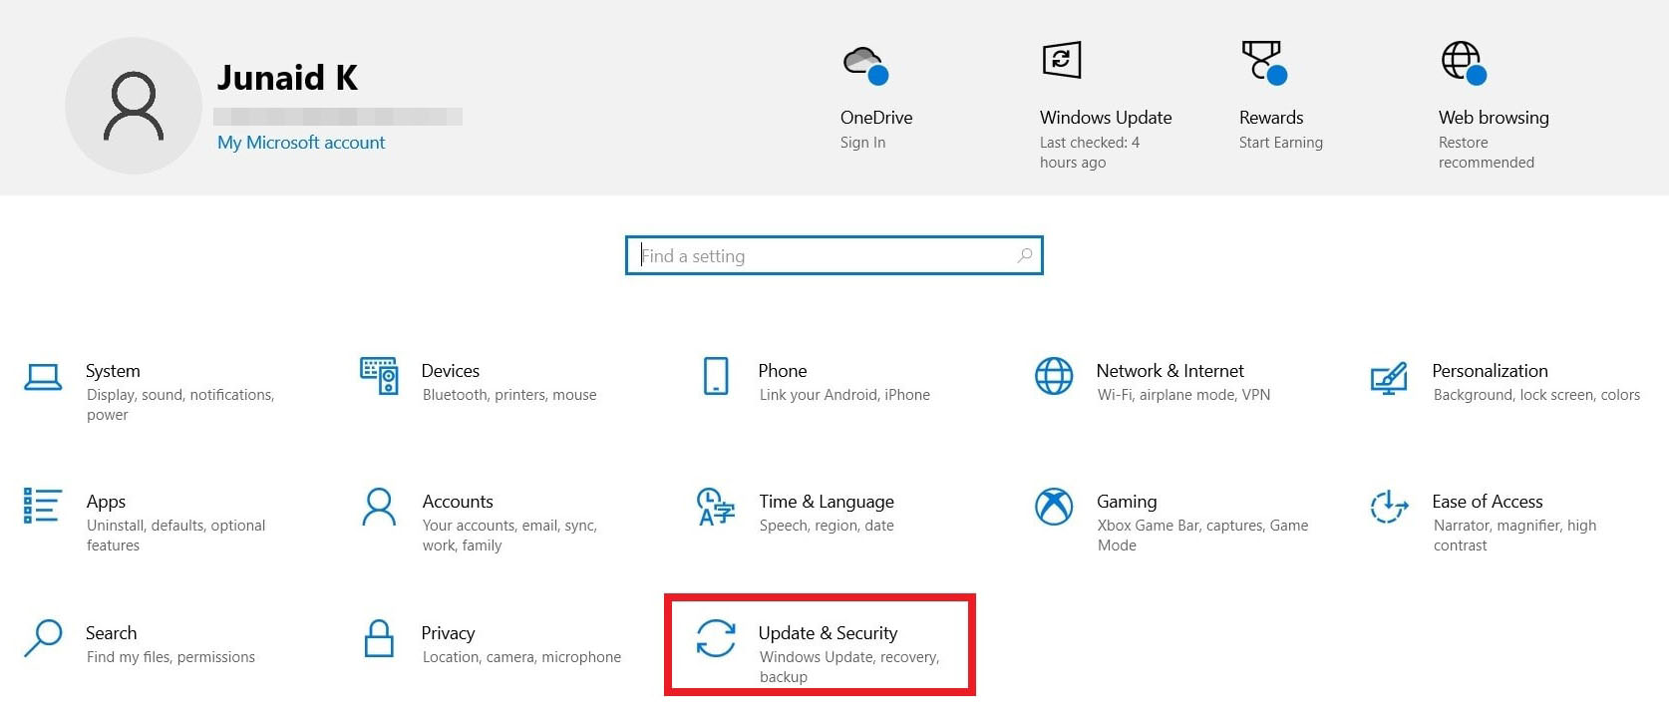Image resolution: width=1669 pixels, height=725 pixels.
Task: Click 'Windows Update, recovery, backup' description
Action: (x=849, y=667)
